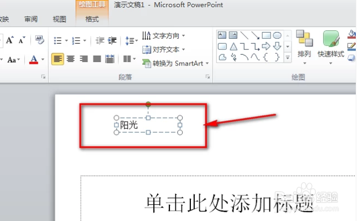Click the numbered list icon
Screen dimensions: 358x221
click(76, 40)
